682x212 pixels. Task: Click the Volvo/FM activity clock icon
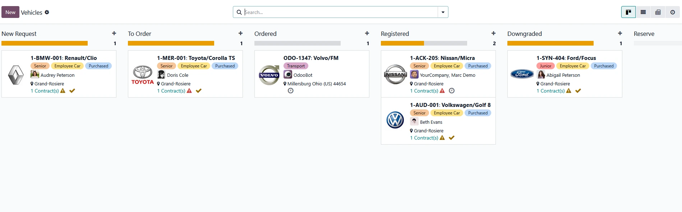pyautogui.click(x=291, y=91)
